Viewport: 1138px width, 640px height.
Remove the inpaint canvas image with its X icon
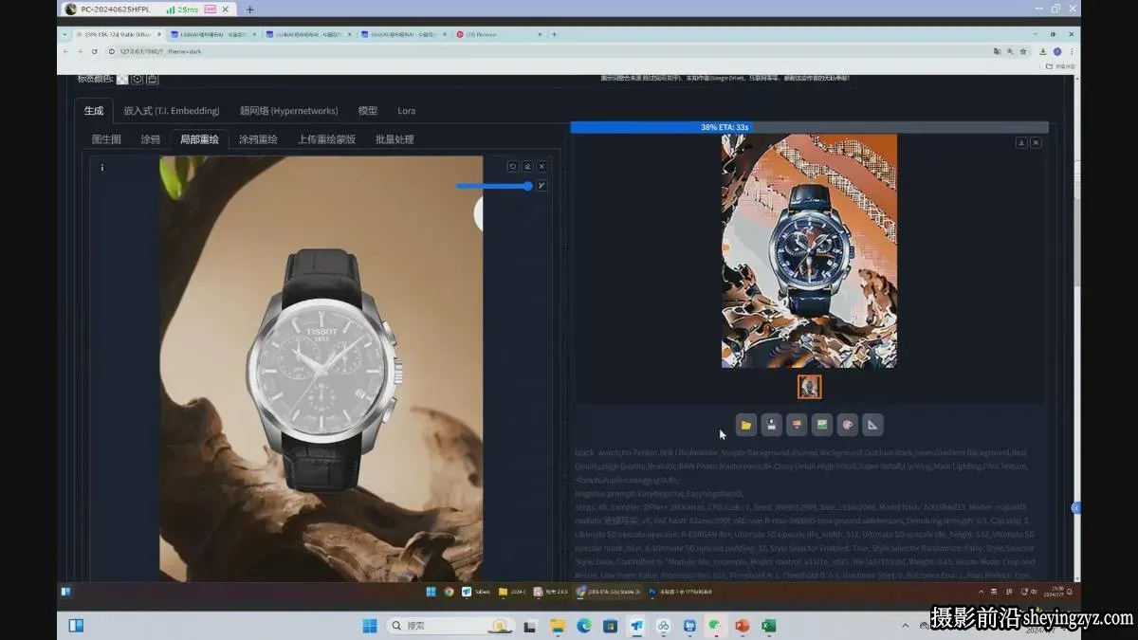tap(542, 166)
